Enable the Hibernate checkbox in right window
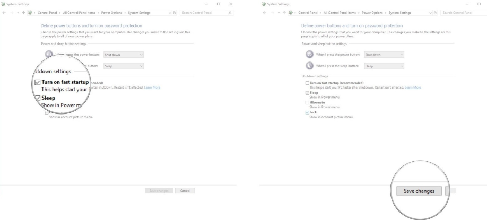This screenshot has width=487, height=220. [307, 103]
